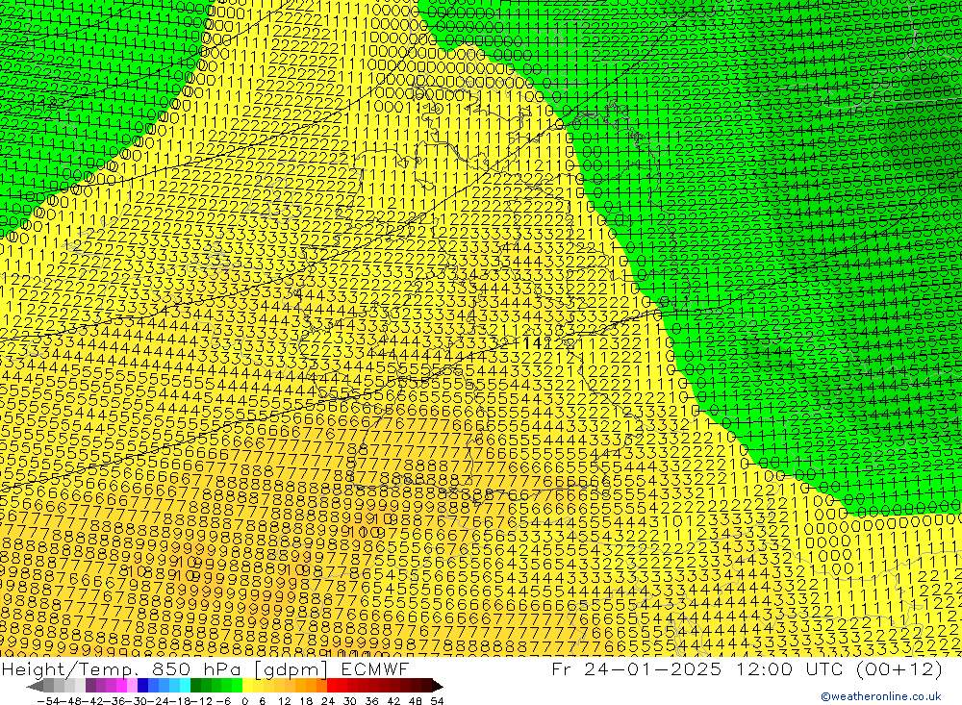The height and width of the screenshot is (705, 962).
Task: Click the '0' legend scale label
Action: pyautogui.click(x=244, y=701)
